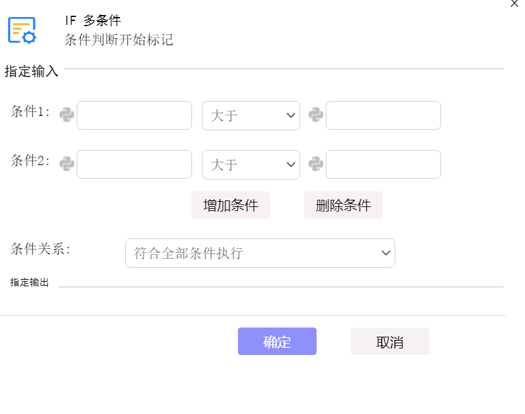Image resolution: width=525 pixels, height=414 pixels.
Task: Focus the 条件1 right input field
Action: click(x=383, y=115)
